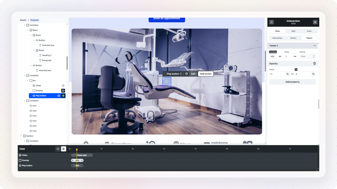Click the percent unit beside the To opacity value
This screenshot has height=189, width=337.
coord(313,74)
